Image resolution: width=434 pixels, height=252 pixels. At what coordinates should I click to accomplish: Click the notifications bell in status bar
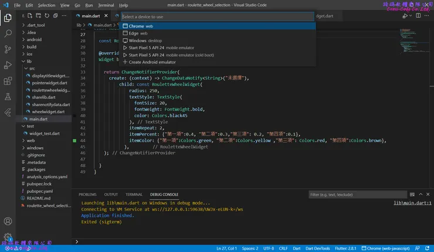(x=426, y=248)
